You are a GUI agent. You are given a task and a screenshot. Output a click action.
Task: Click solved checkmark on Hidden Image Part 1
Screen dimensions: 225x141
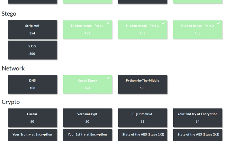(108, 23)
